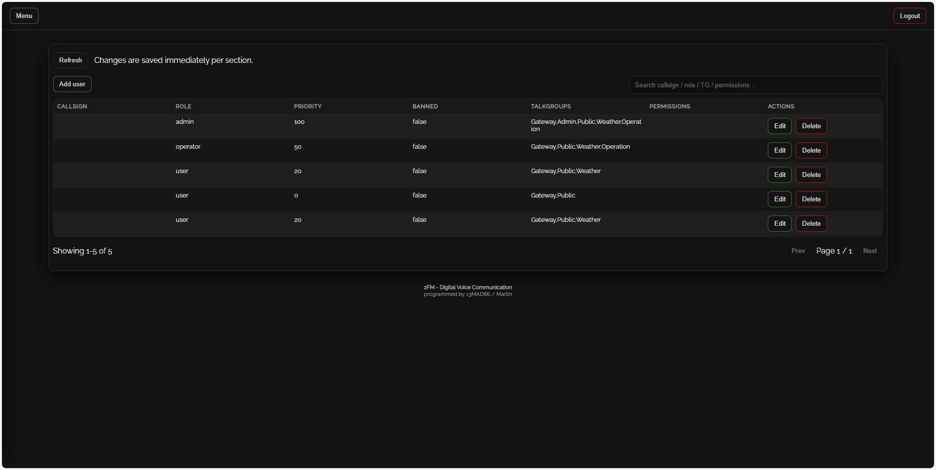Open the Menu button
Screen dimensions: 936x470
[x=24, y=16]
